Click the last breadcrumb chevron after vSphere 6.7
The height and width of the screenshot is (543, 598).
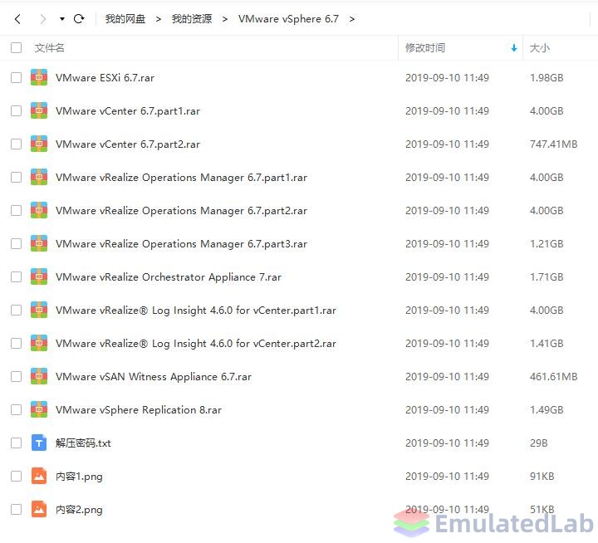click(351, 19)
